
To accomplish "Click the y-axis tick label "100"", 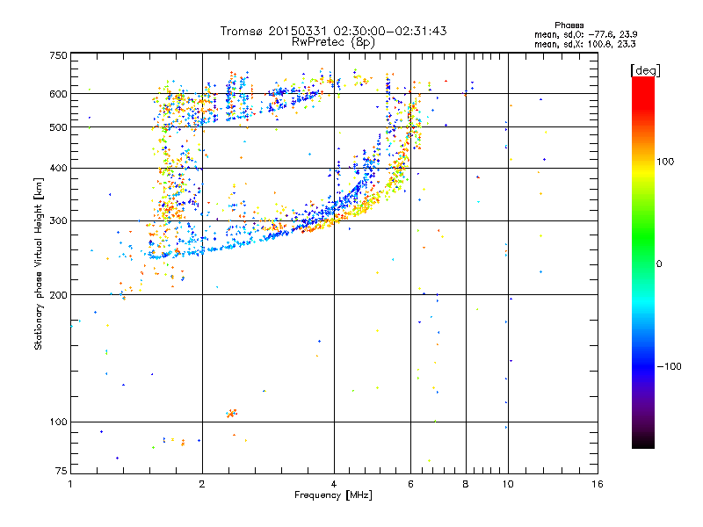I will click(x=58, y=422).
